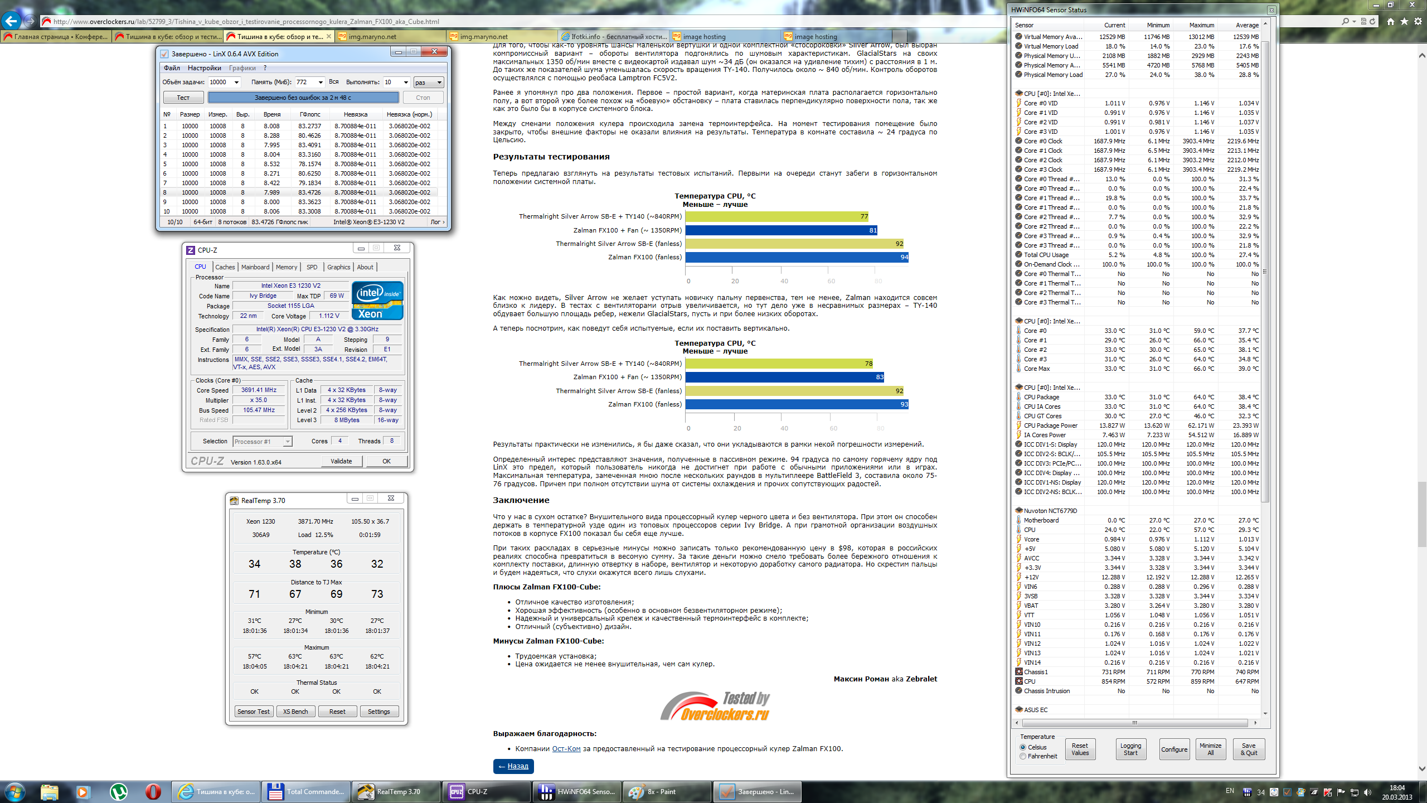
Task: Click the browser home icon
Action: pyautogui.click(x=1391, y=21)
